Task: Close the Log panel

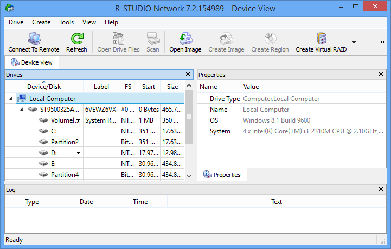Action: (x=381, y=189)
